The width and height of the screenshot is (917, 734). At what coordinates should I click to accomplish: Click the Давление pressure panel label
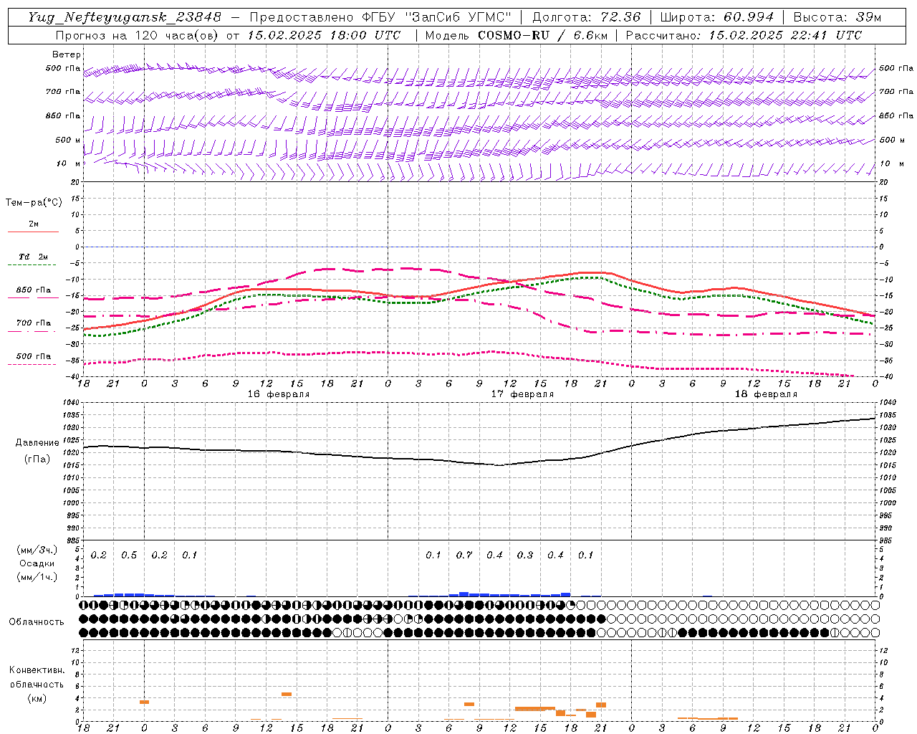coord(37,443)
